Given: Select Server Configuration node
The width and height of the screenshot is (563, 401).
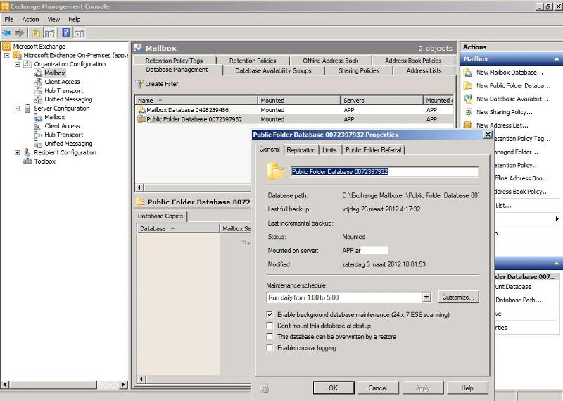Looking at the screenshot, I should (x=61, y=109).
